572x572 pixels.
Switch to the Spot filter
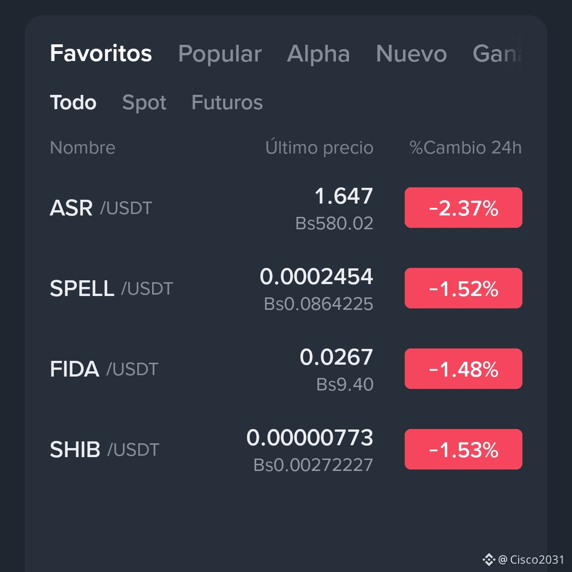pos(144,102)
